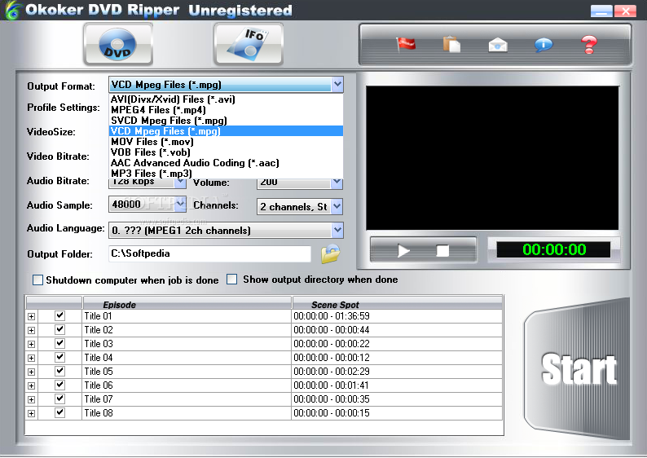Open the Audio Language dropdown
The image size is (647, 458).
coord(337,231)
